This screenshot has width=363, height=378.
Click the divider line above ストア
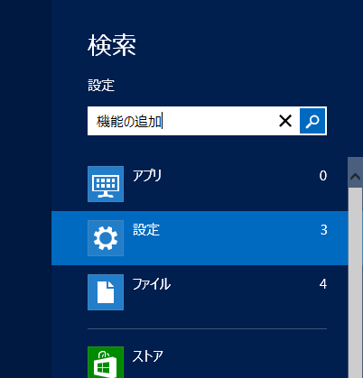[x=207, y=329]
